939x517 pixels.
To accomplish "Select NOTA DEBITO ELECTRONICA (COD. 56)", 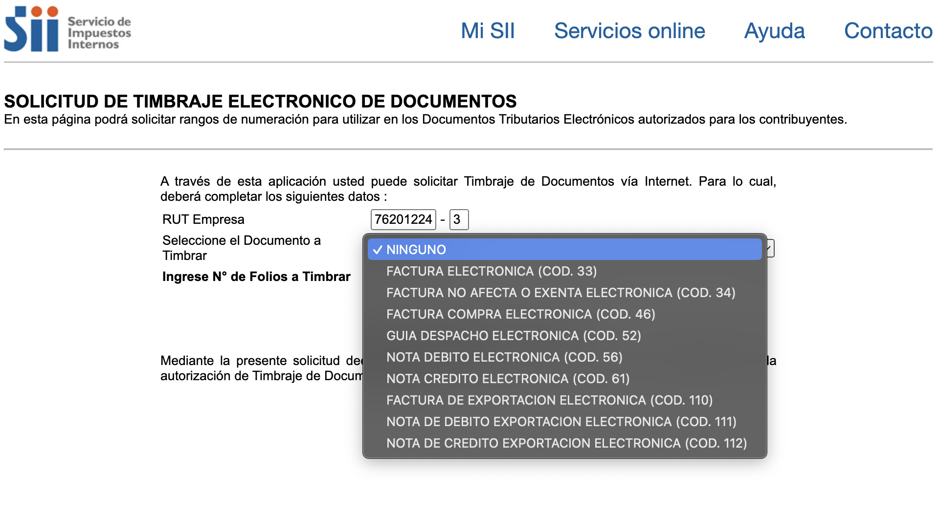I will click(565, 357).
